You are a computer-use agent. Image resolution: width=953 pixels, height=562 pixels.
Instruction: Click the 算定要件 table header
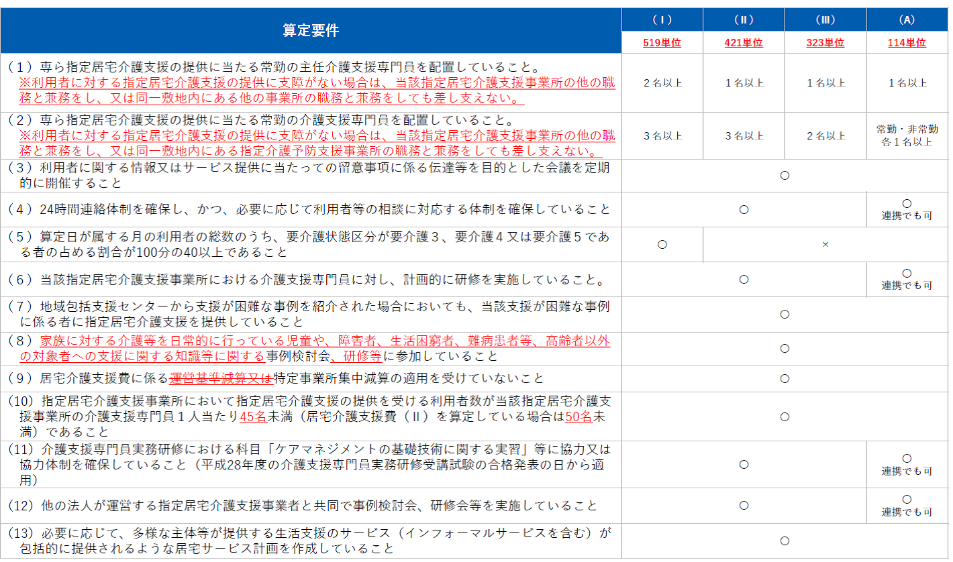click(311, 31)
